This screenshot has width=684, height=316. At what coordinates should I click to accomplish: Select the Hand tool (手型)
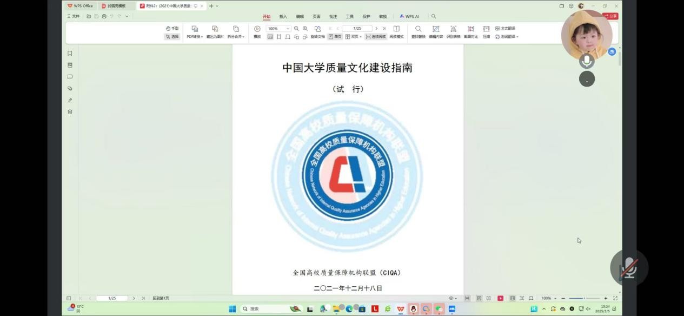coord(172,29)
